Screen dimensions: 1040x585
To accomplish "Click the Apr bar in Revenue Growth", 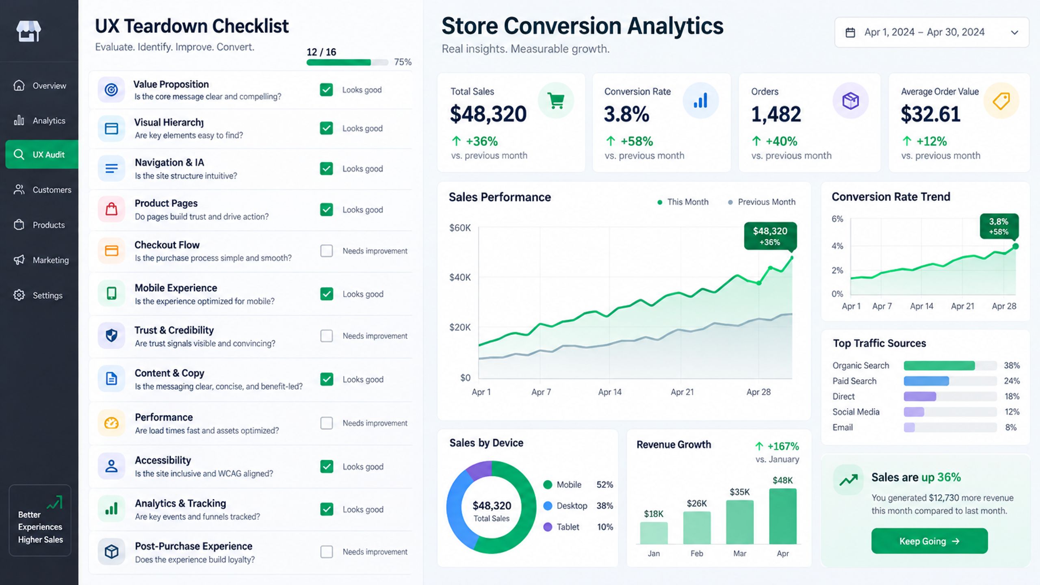I will (x=782, y=516).
